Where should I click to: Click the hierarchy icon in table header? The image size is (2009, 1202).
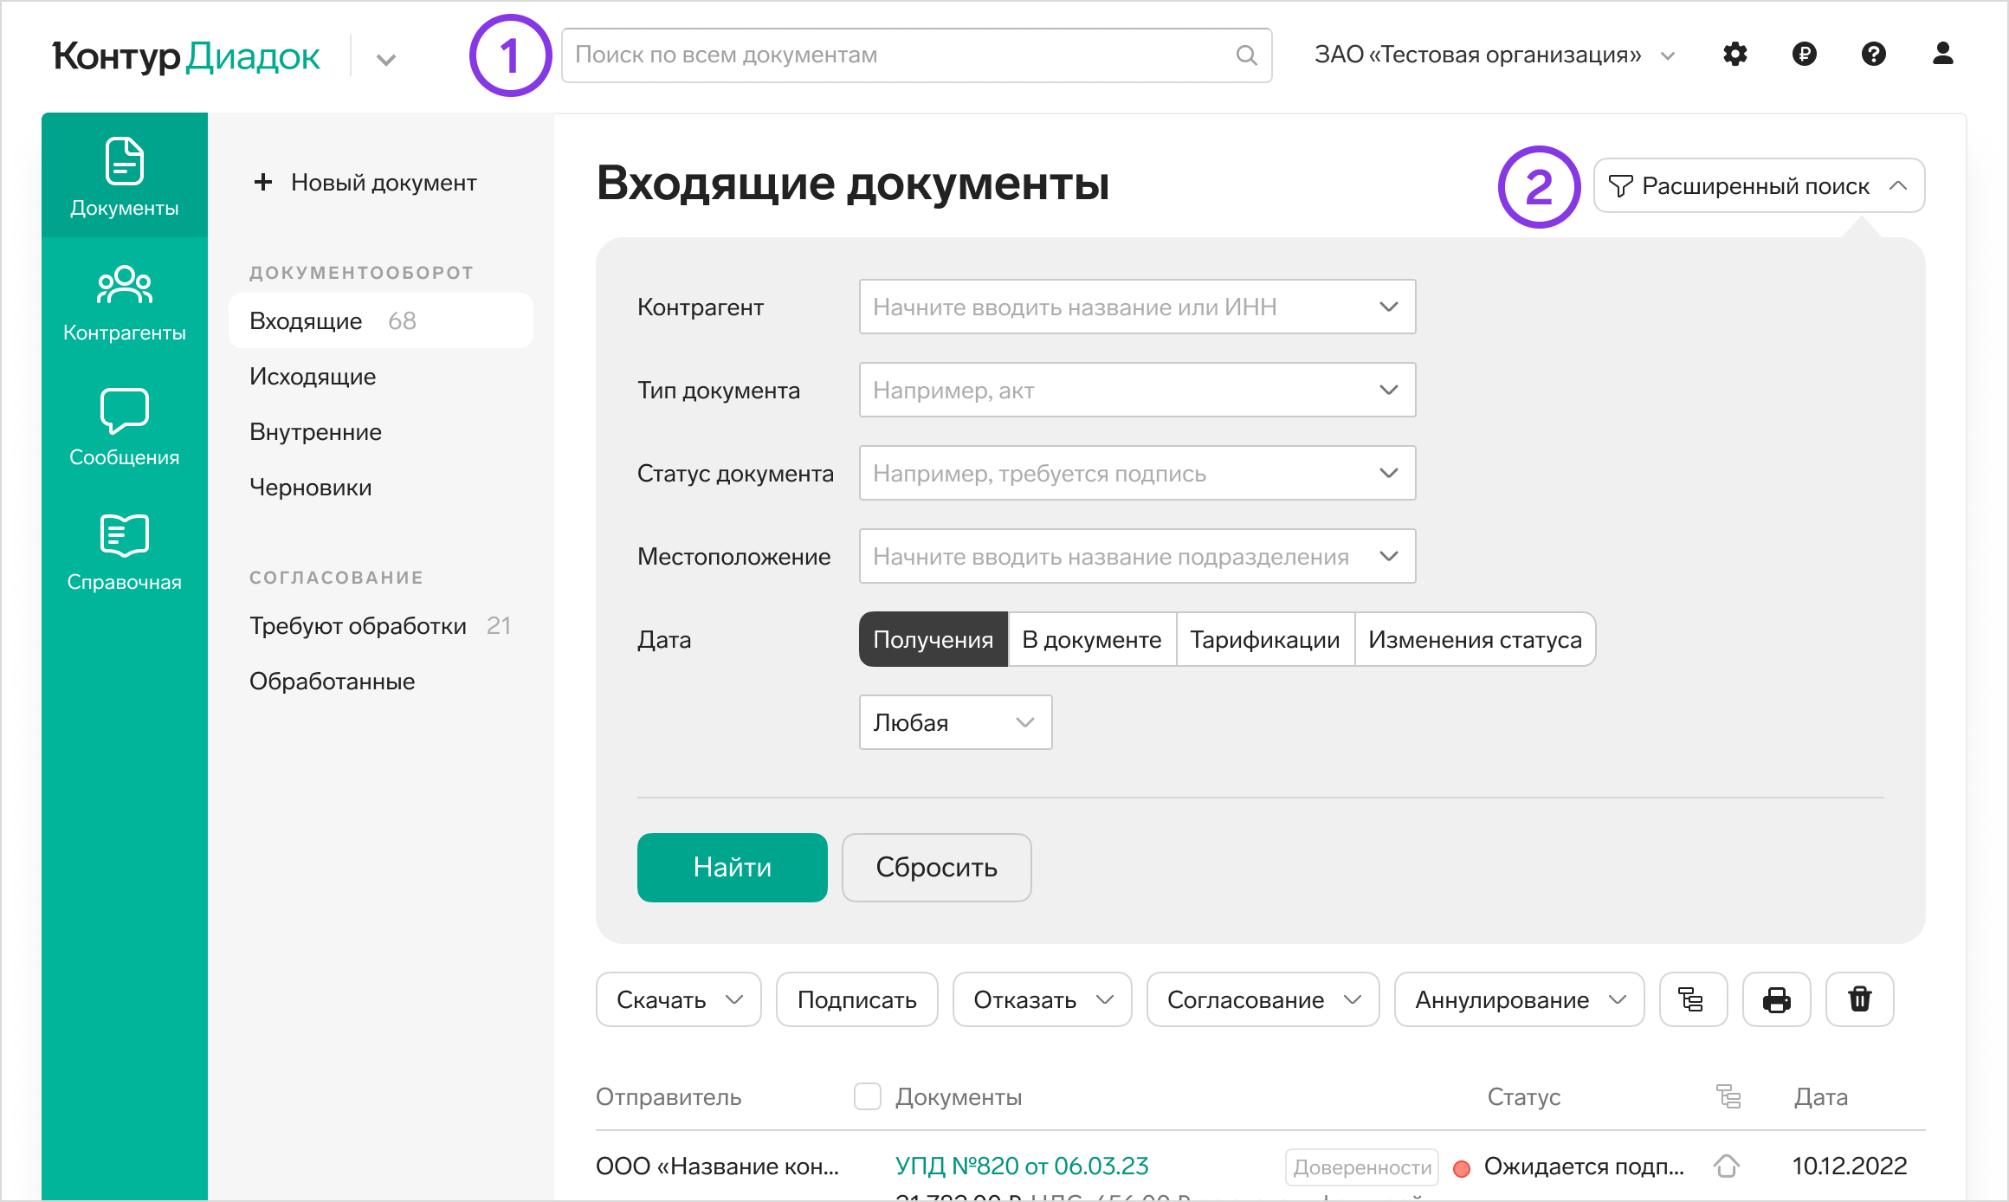1728,1096
